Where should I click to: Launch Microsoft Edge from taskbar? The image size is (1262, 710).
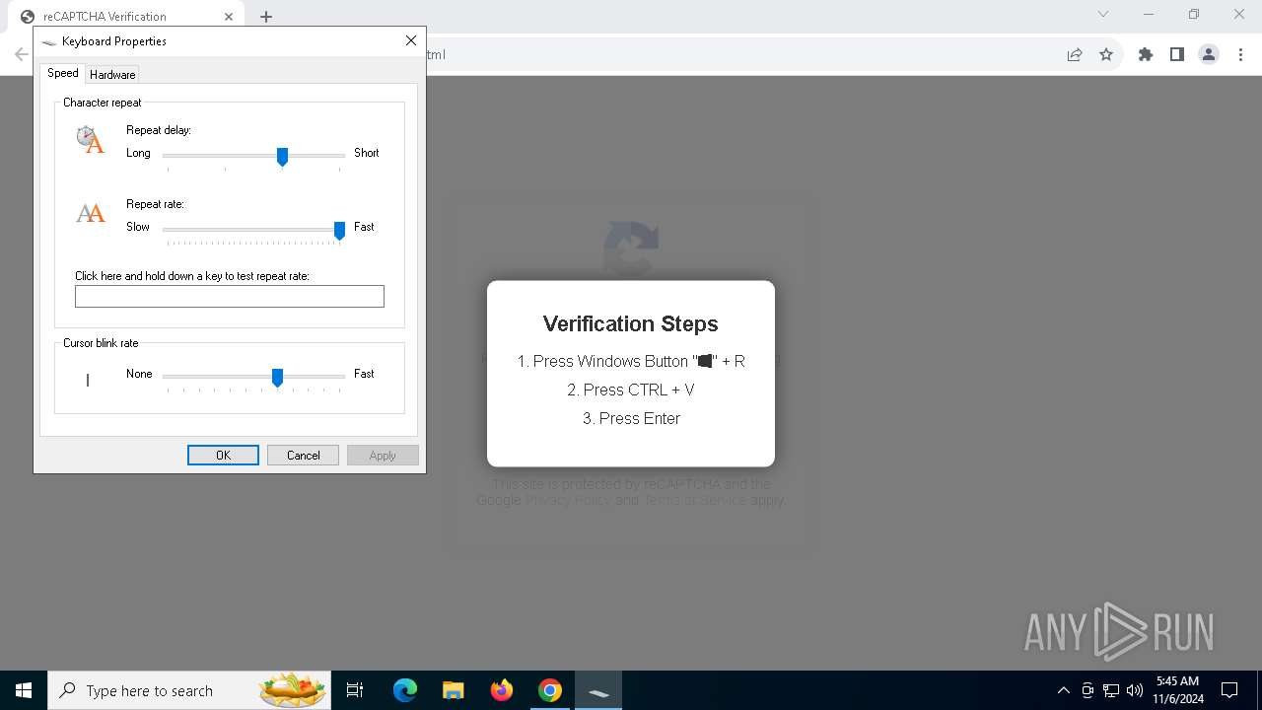[405, 690]
